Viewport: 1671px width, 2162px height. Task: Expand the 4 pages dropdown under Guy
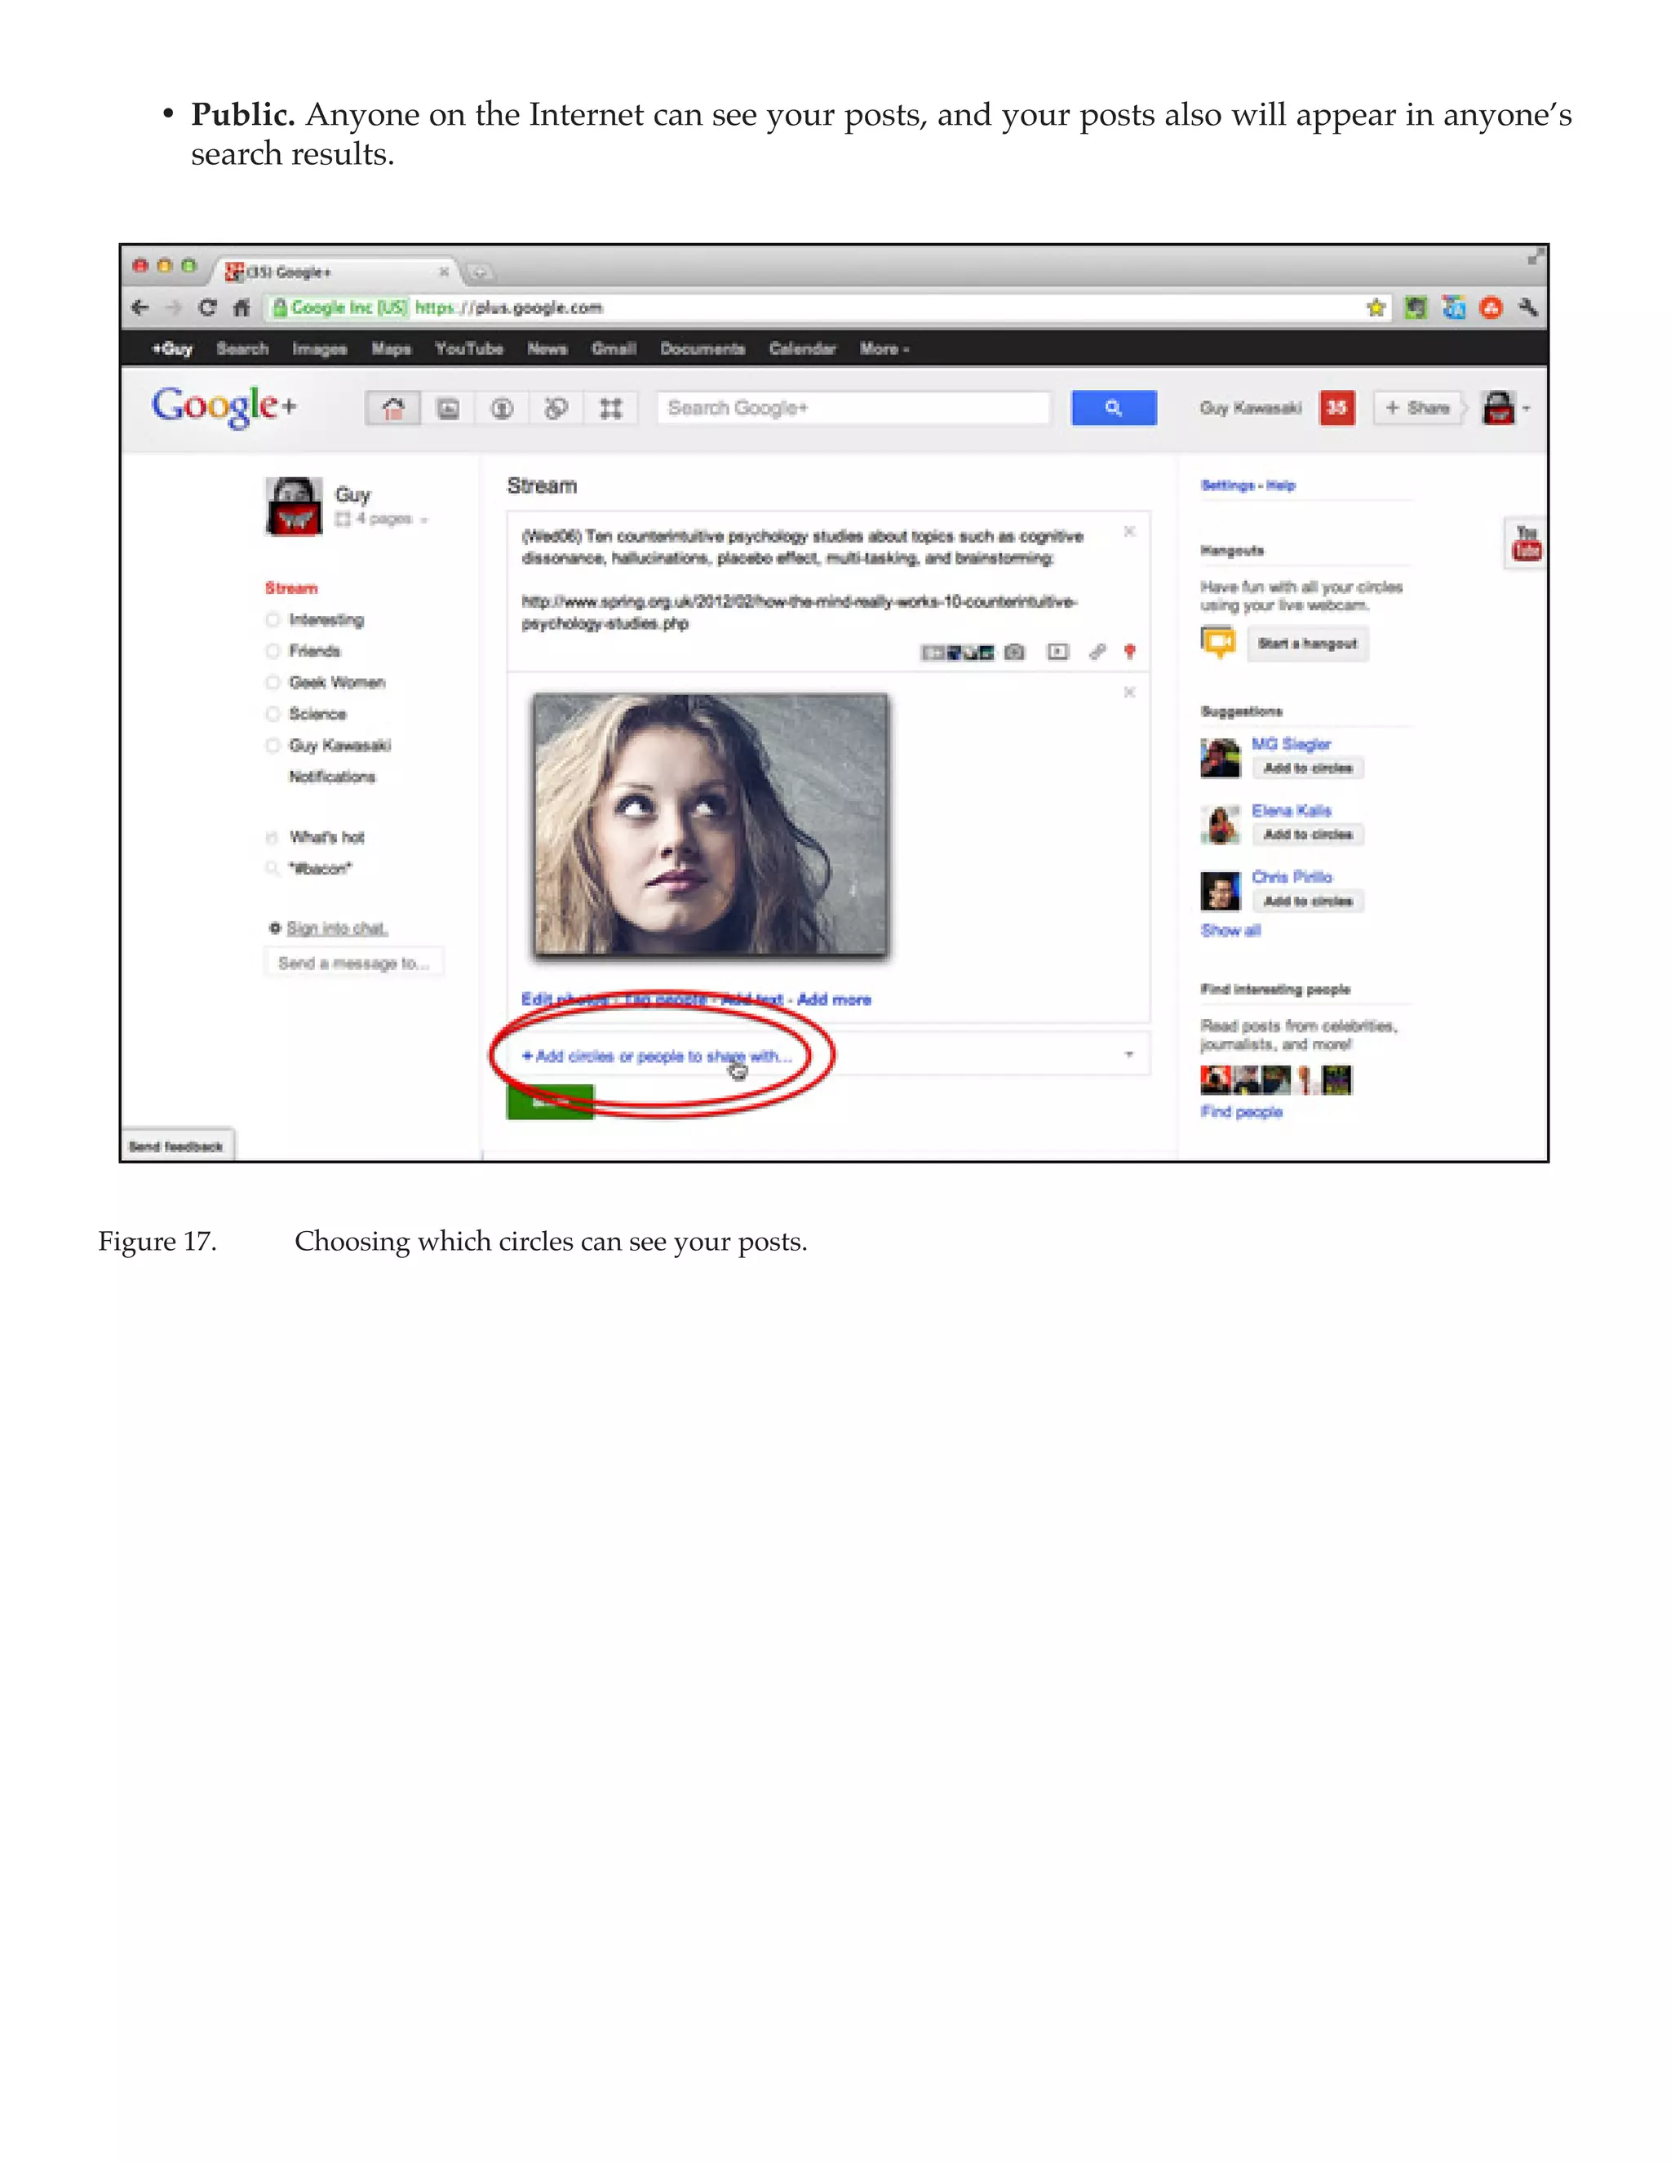[382, 519]
